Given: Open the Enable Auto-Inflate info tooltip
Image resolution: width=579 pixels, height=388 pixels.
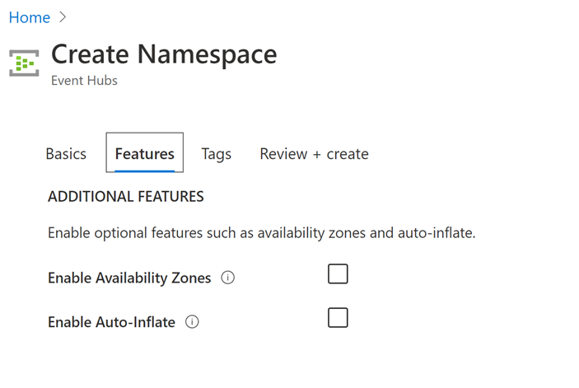Looking at the screenshot, I should 193,322.
